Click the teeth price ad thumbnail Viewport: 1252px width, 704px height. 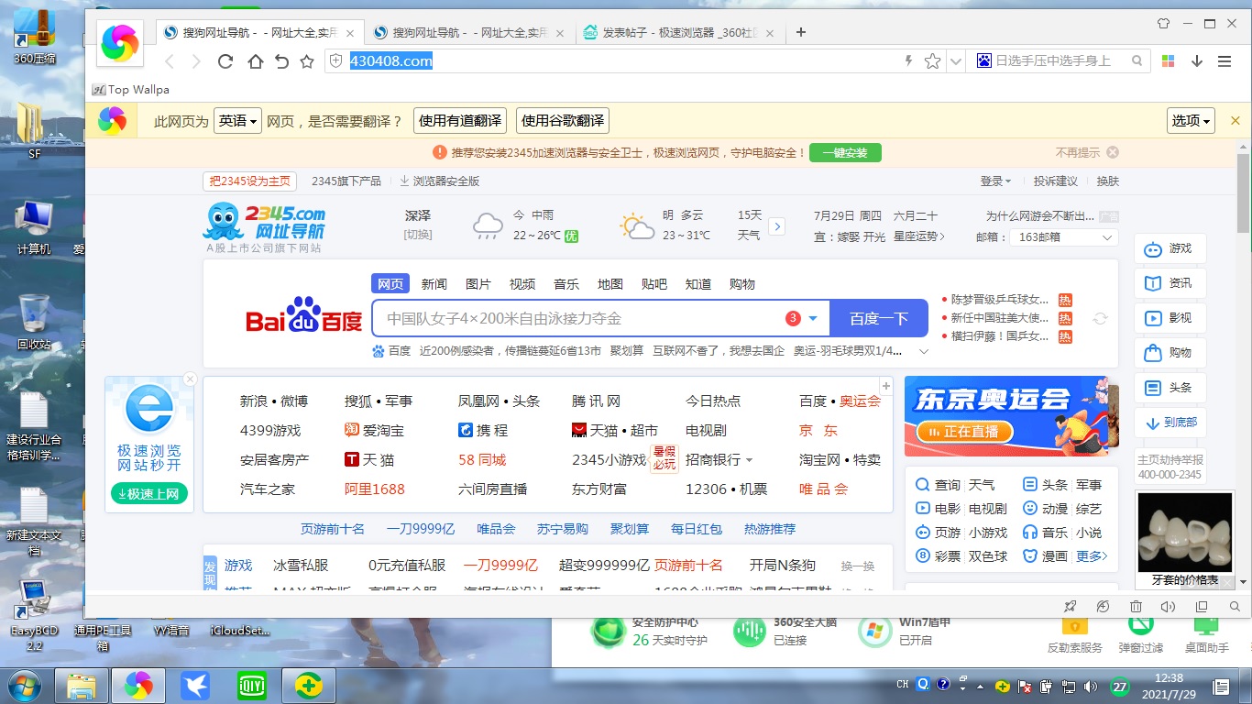tap(1184, 533)
